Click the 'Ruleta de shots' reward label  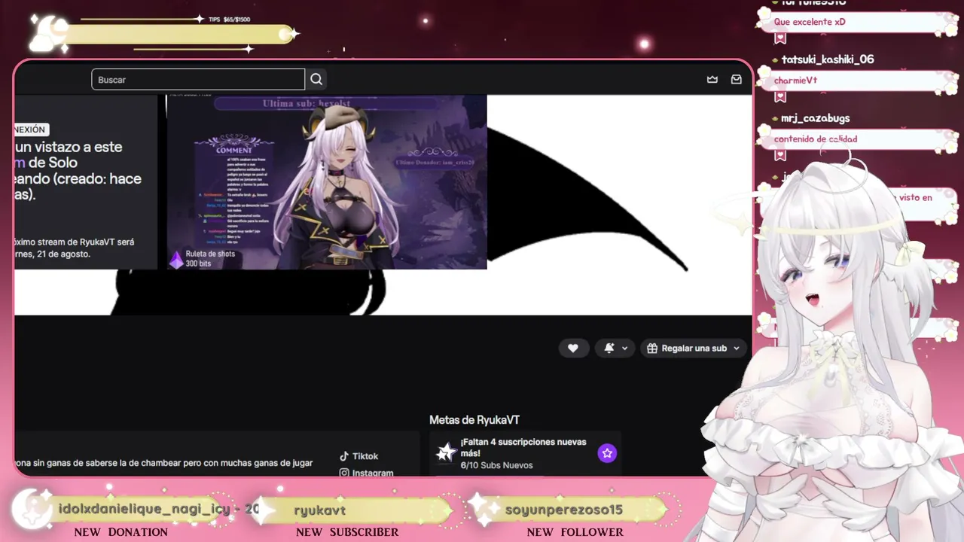[x=210, y=254]
